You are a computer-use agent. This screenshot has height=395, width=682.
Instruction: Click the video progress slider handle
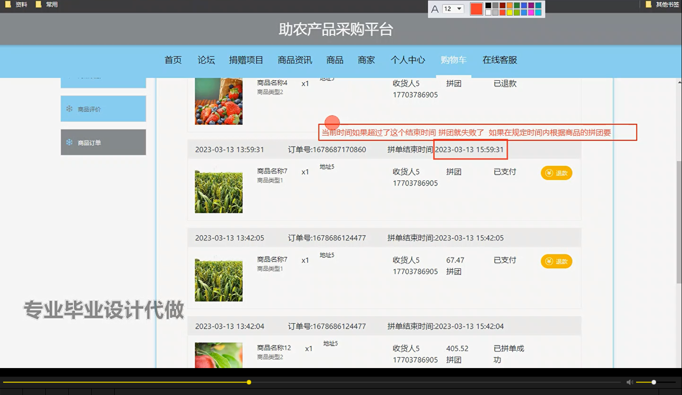pos(249,382)
